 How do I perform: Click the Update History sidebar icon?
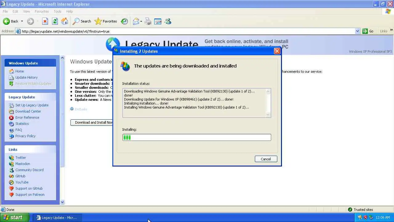click(x=11, y=77)
